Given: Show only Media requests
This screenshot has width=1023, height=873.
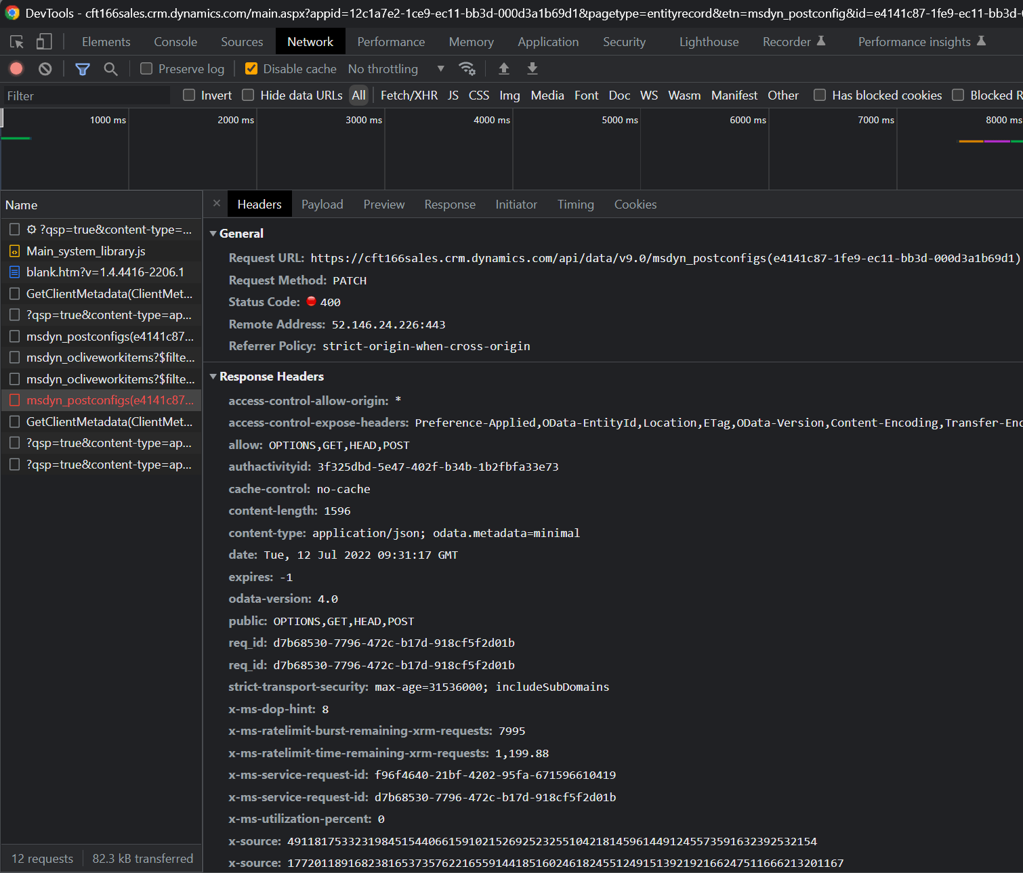Looking at the screenshot, I should pyautogui.click(x=547, y=95).
